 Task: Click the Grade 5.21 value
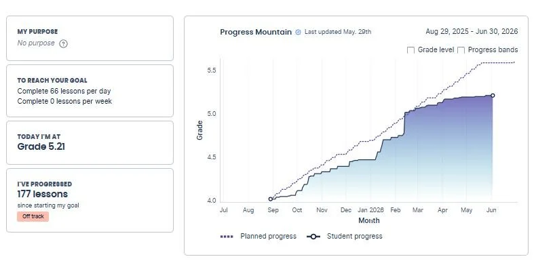tap(41, 147)
